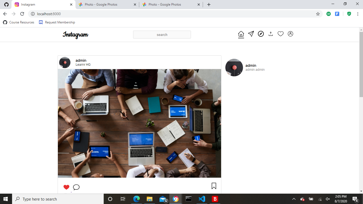Select the Instagram browser tab
Screen dimensions: 363x204
[43, 5]
